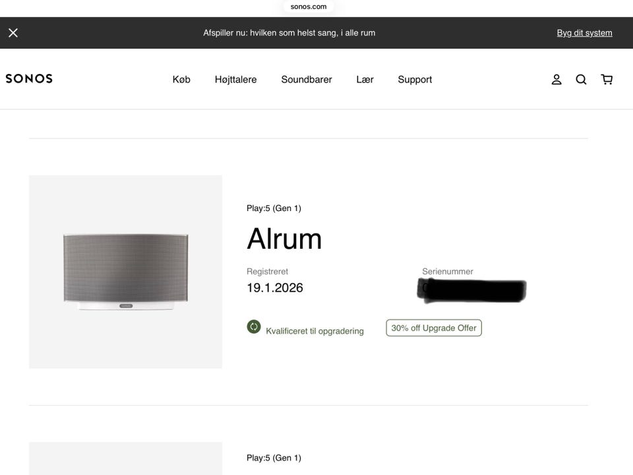Open the Køb menu

pos(181,80)
